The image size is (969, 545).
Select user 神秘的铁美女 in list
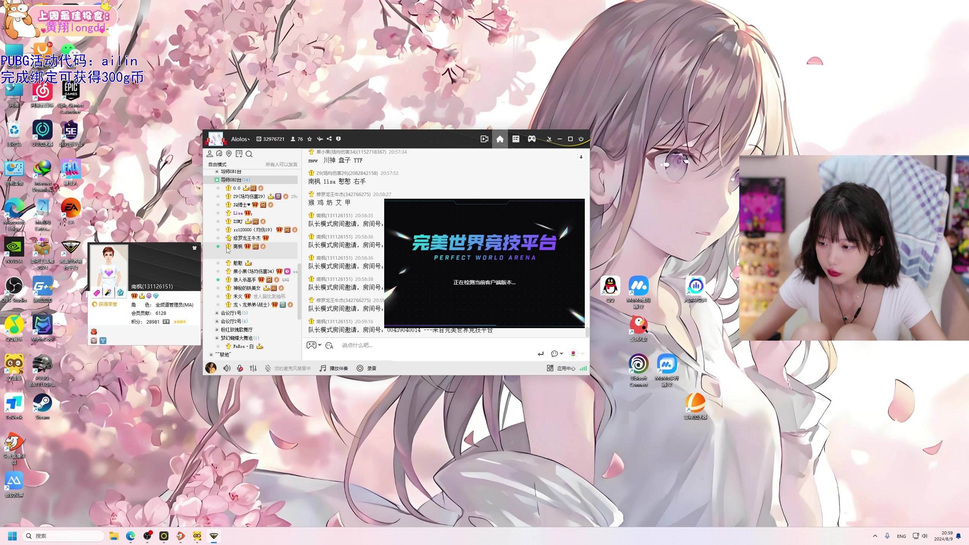coord(247,288)
